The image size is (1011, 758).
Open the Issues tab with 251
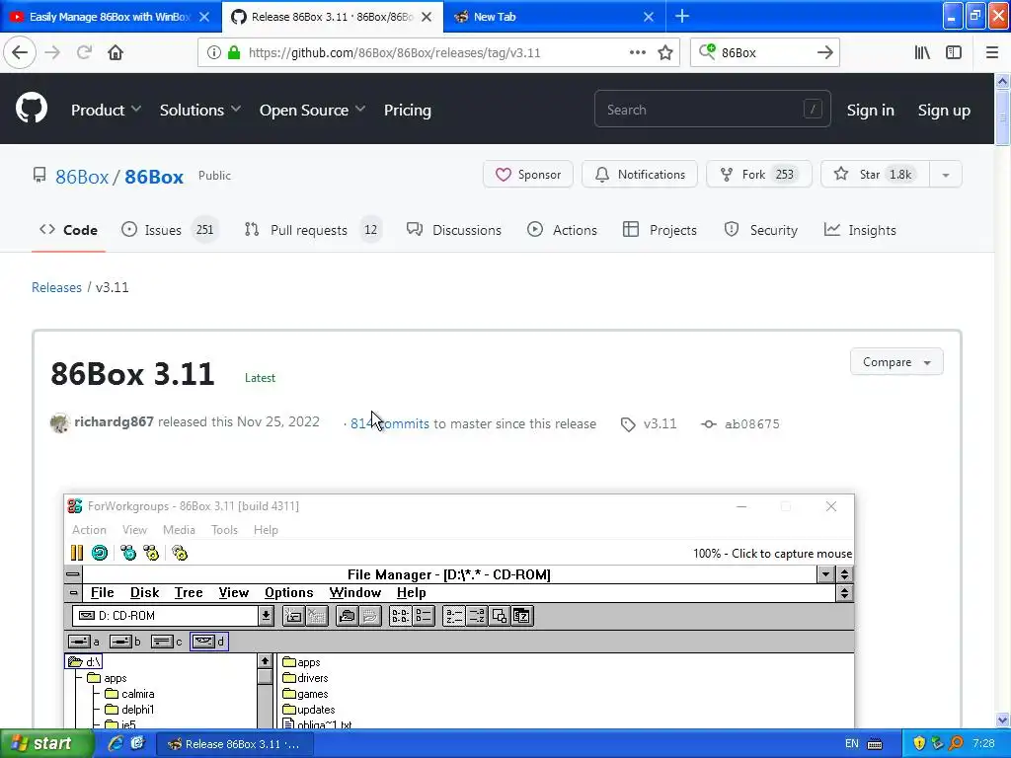pyautogui.click(x=170, y=230)
